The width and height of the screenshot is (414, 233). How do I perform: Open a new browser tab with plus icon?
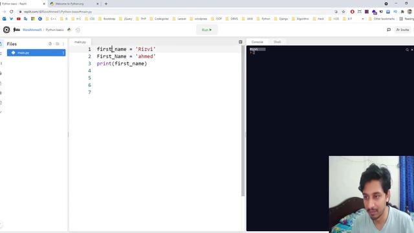pyautogui.click(x=106, y=4)
